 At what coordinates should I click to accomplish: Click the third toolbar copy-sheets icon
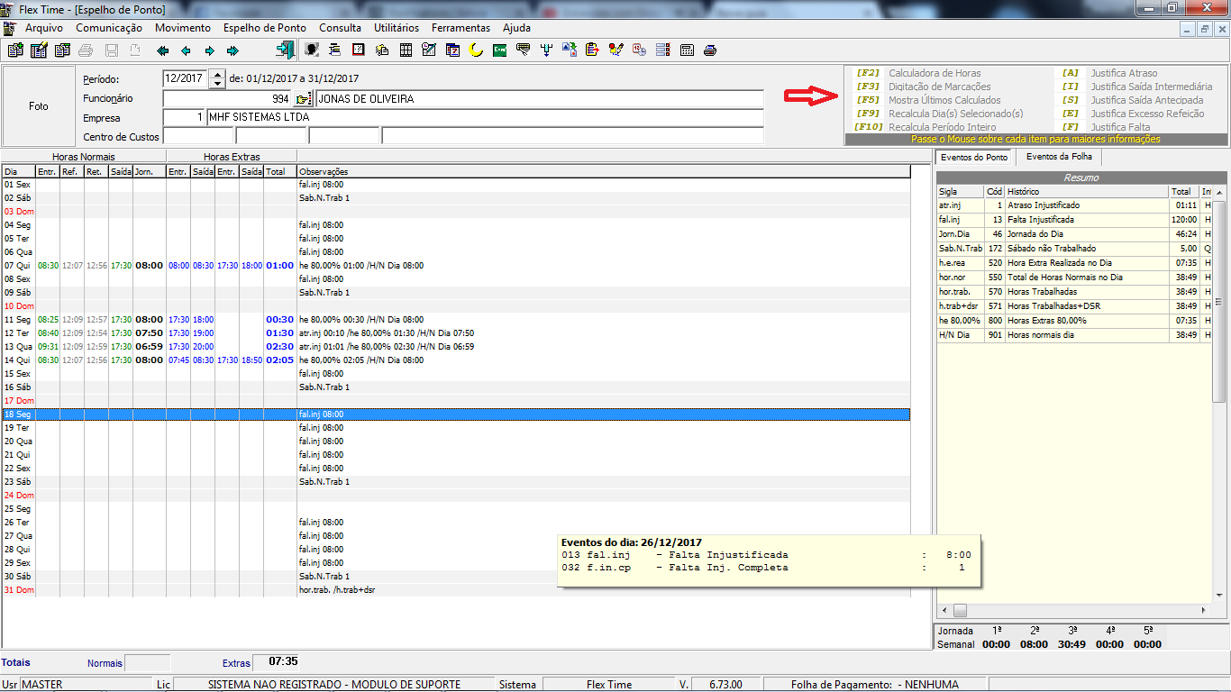(62, 50)
